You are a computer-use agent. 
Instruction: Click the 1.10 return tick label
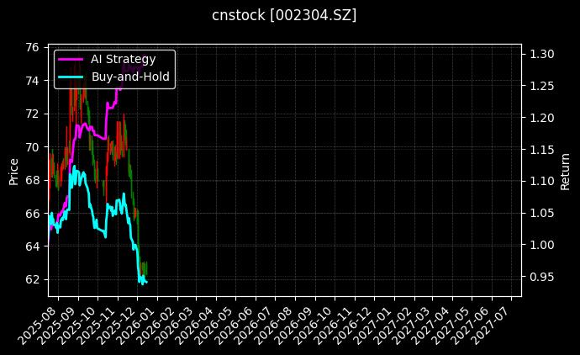540,181
